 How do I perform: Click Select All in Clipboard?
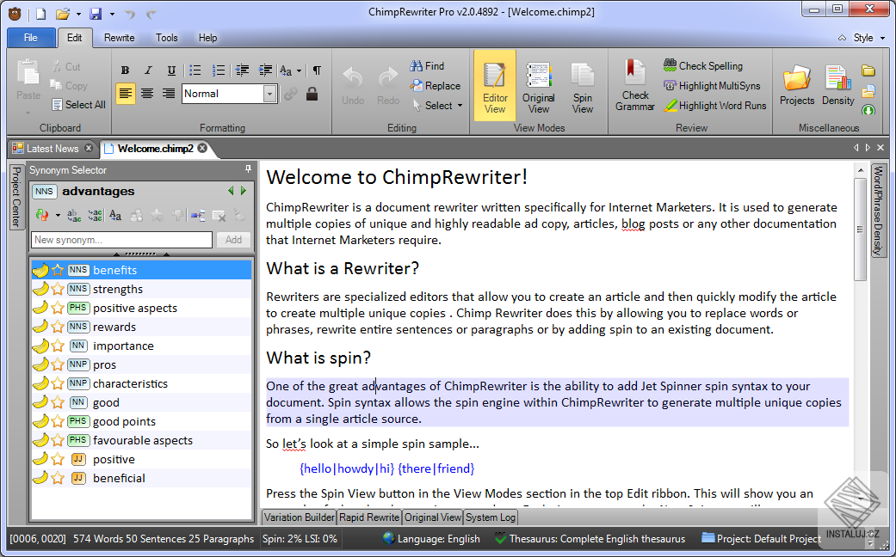pyautogui.click(x=78, y=105)
